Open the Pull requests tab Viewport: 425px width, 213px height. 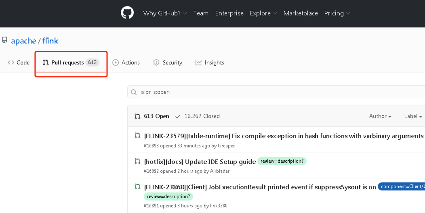[x=71, y=62]
